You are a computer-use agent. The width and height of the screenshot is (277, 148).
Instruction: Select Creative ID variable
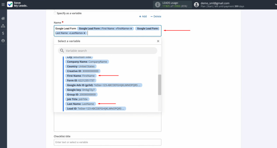tap(83, 71)
